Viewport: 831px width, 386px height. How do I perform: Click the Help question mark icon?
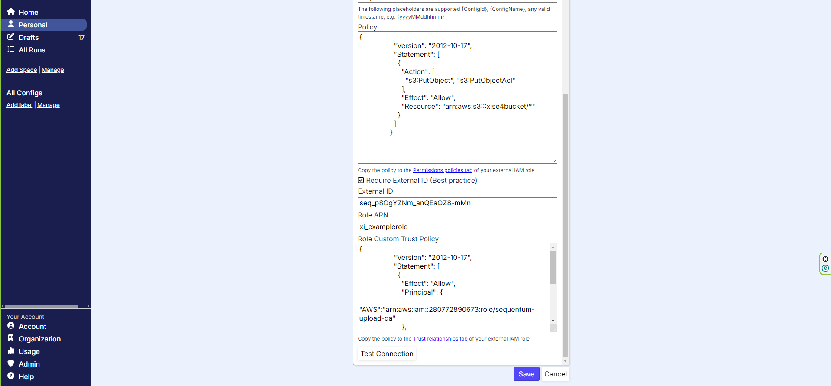(11, 376)
